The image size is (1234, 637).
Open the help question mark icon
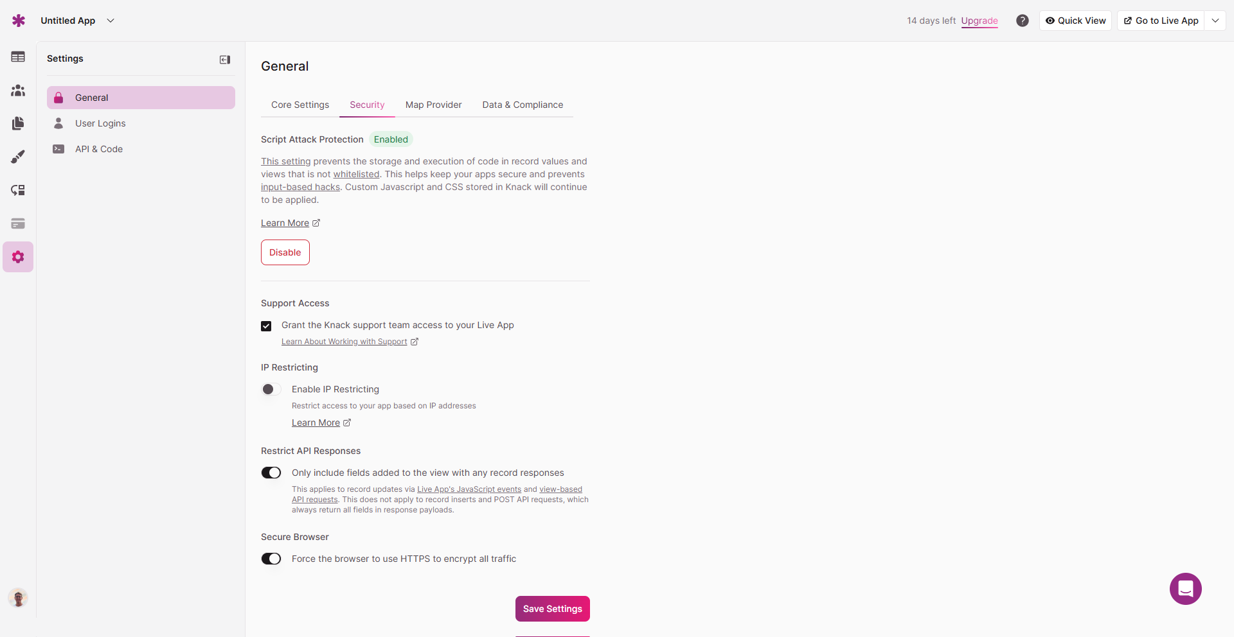point(1022,21)
